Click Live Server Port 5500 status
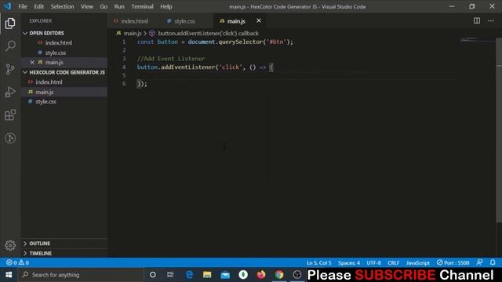Viewport: 502px width, 282px height. (453, 263)
